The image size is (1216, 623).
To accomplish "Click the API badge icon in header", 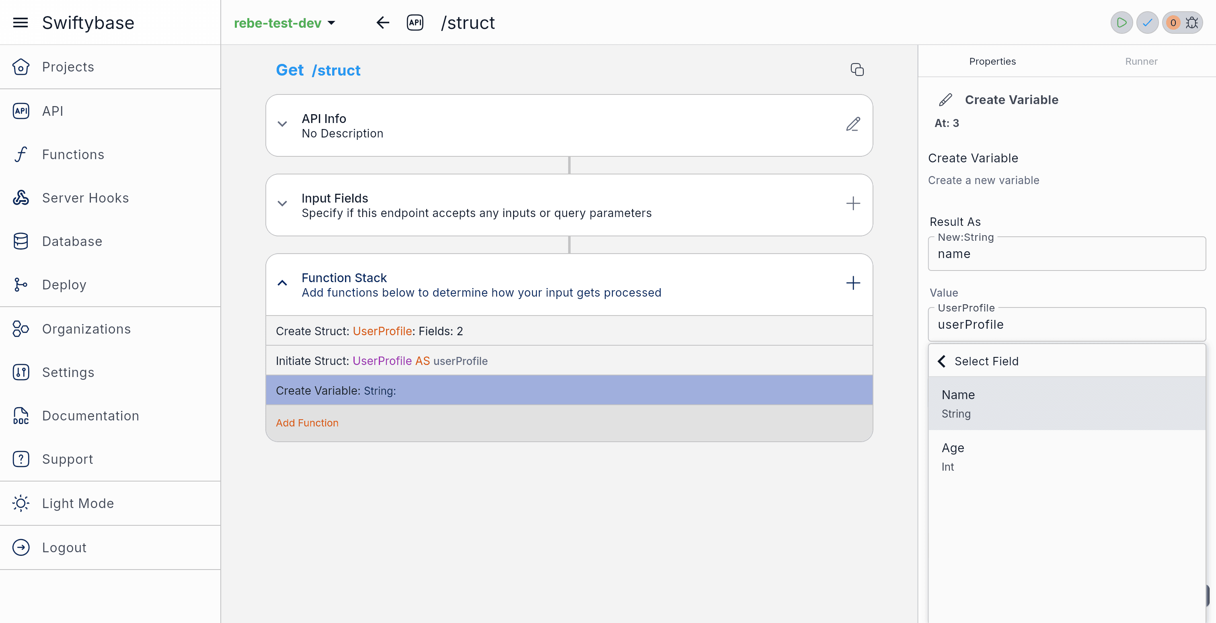I will [415, 23].
